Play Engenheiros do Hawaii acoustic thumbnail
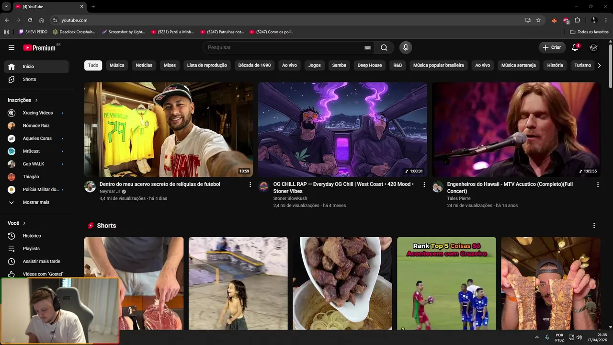This screenshot has width=613, height=345. point(516,129)
